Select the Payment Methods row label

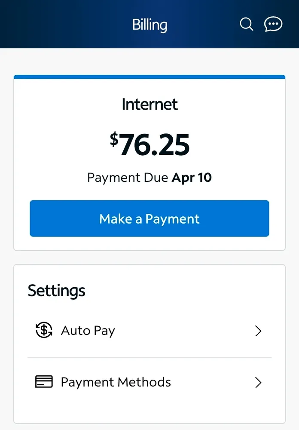116,382
